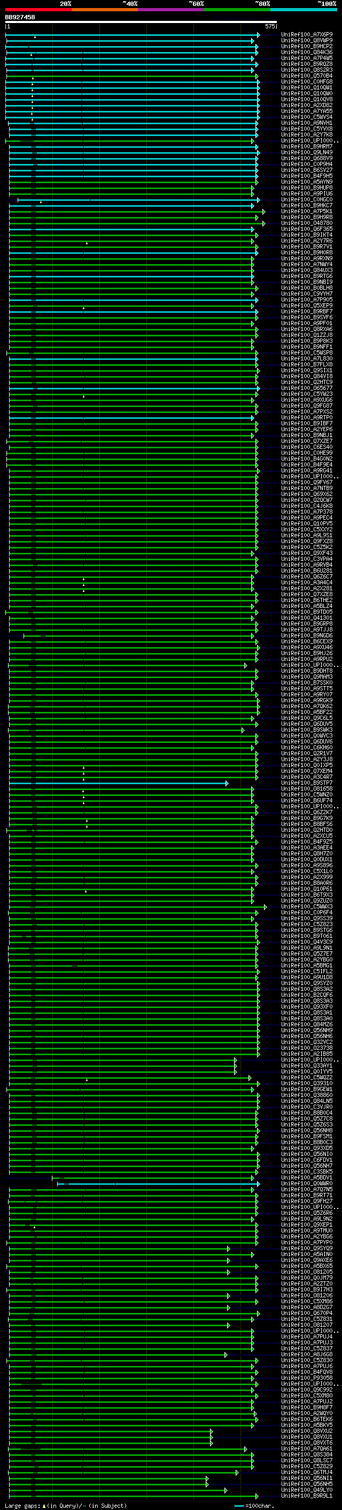The width and height of the screenshot is (342, 1510).
Task: Click hit label UniRef100_Q9C6L5
Action: tap(307, 718)
